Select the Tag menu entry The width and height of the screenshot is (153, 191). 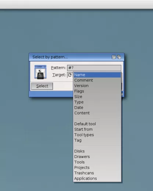[x=97, y=140]
